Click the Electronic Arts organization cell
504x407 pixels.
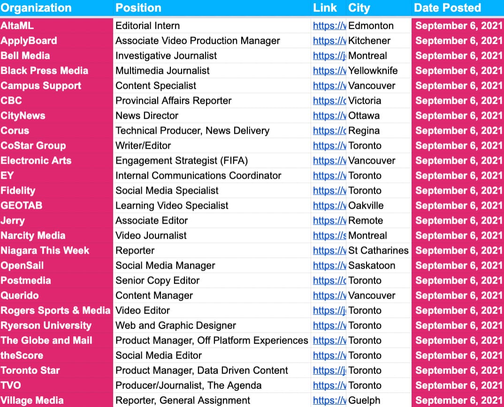(x=36, y=161)
